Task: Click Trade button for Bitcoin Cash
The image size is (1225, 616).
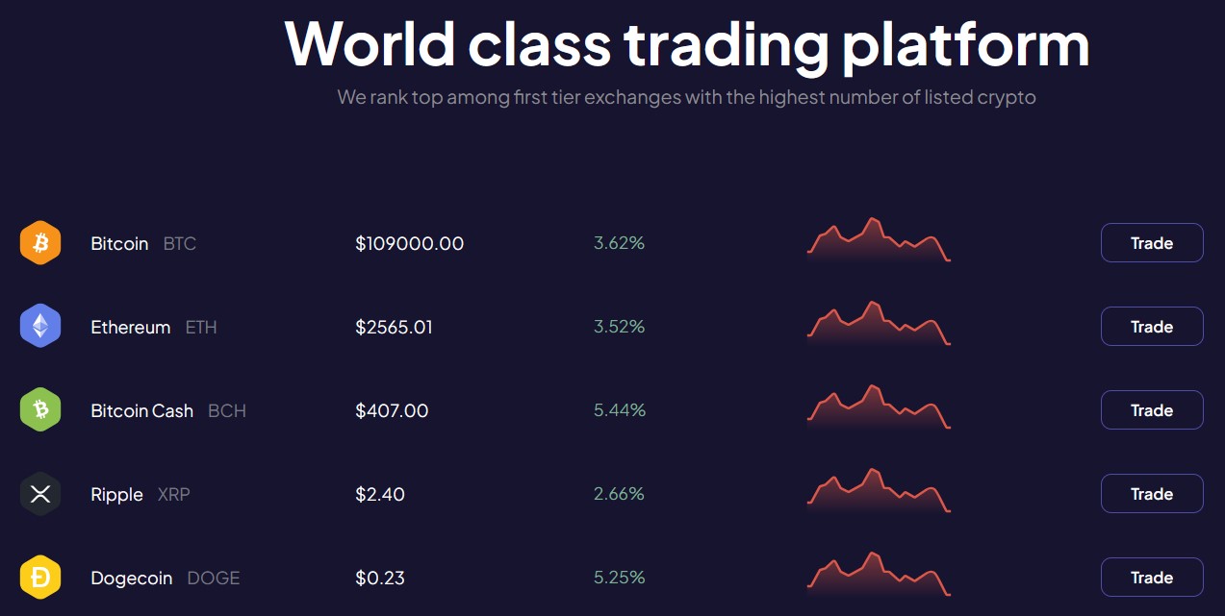Action: pyautogui.click(x=1152, y=410)
